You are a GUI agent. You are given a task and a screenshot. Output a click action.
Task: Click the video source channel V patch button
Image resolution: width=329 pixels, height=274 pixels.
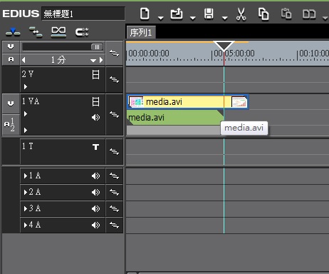point(11,46)
